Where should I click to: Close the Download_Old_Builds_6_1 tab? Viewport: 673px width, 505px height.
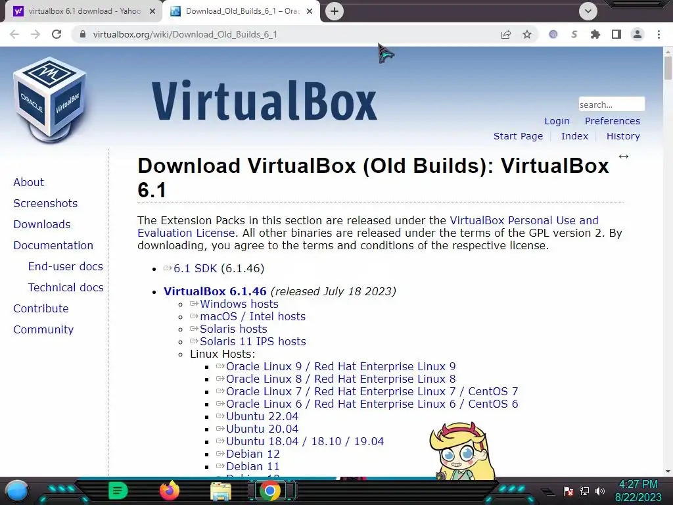tap(310, 11)
